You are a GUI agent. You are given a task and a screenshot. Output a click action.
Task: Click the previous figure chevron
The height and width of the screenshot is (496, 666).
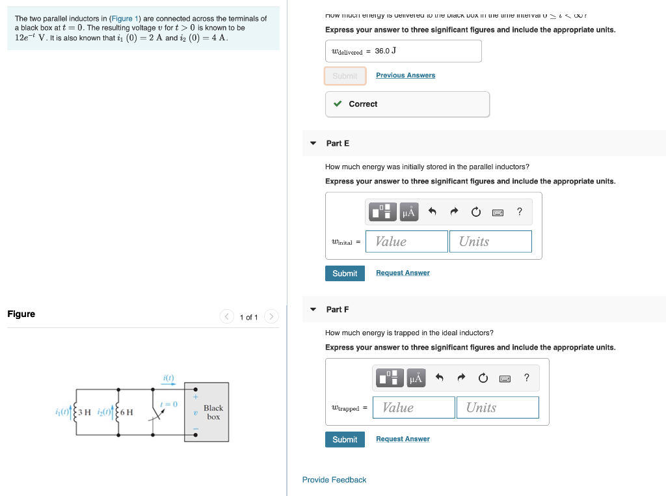[226, 316]
